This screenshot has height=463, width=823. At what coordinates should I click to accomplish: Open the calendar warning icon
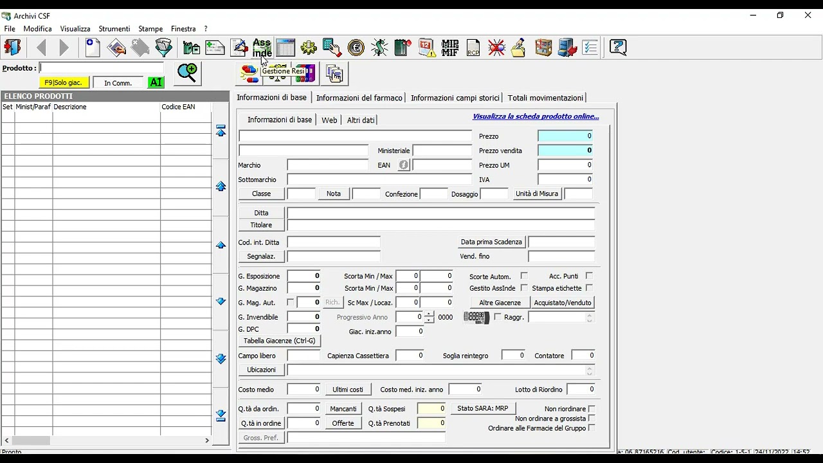tap(426, 48)
